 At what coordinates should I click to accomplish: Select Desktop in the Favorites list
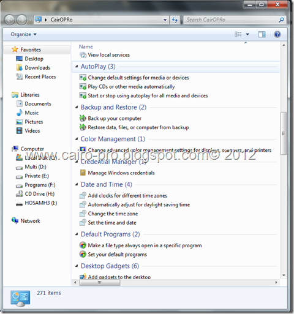(x=34, y=59)
